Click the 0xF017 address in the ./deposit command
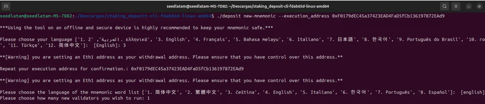 pyautogui.click(x=388, y=16)
